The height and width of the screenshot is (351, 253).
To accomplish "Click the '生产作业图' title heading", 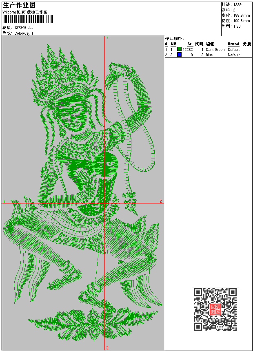I will (x=19, y=5).
